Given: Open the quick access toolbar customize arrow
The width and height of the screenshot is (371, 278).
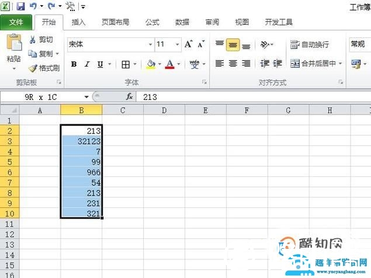Looking at the screenshot, I should coord(83,6).
